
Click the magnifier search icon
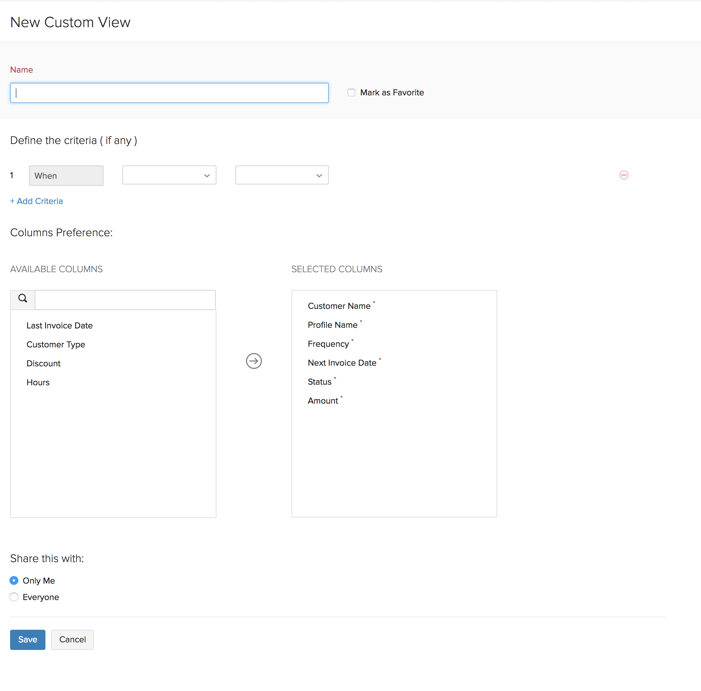[23, 299]
